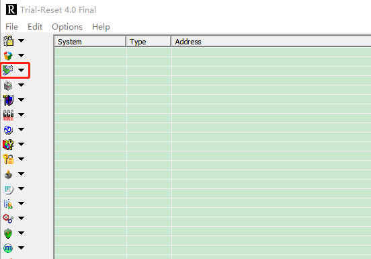Open the dropdown beside the info page user icon
Image resolution: width=371 pixels, height=259 pixels.
tap(22, 204)
